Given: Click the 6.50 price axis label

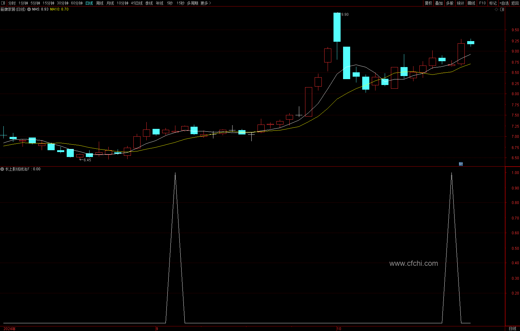Looking at the screenshot, I should (x=515, y=158).
